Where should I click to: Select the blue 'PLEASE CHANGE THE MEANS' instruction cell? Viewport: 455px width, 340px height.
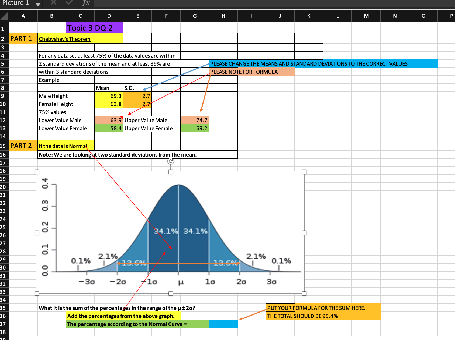tap(323, 64)
